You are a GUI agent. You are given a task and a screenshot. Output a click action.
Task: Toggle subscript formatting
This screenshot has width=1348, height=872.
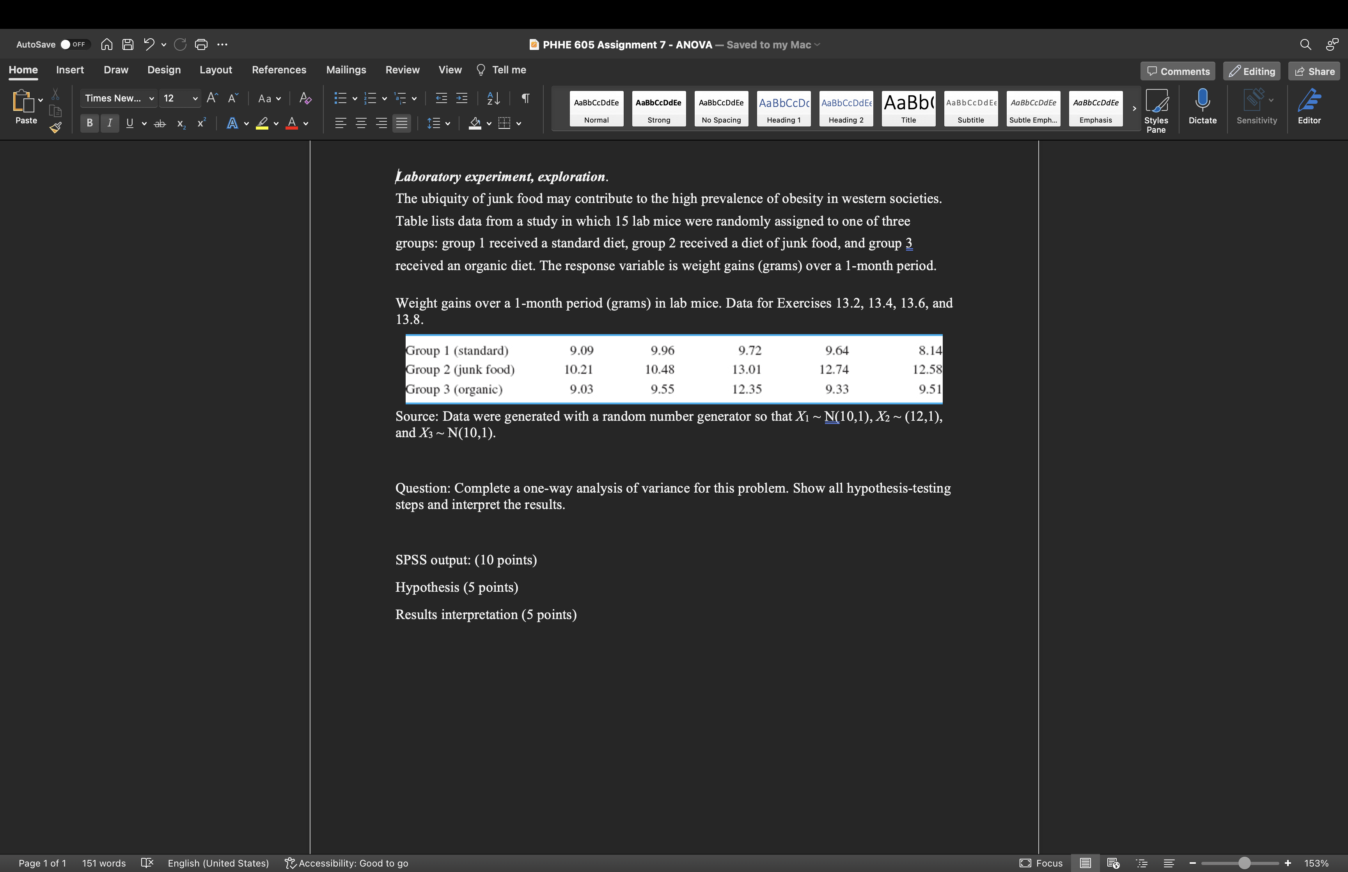click(x=180, y=123)
